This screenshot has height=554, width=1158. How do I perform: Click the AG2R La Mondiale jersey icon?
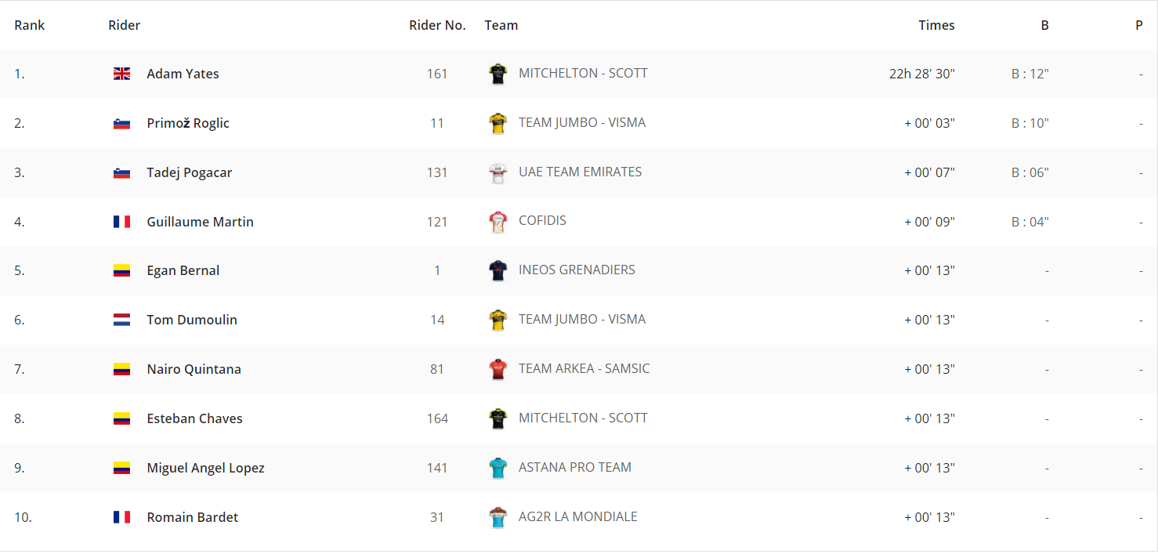[x=498, y=517]
